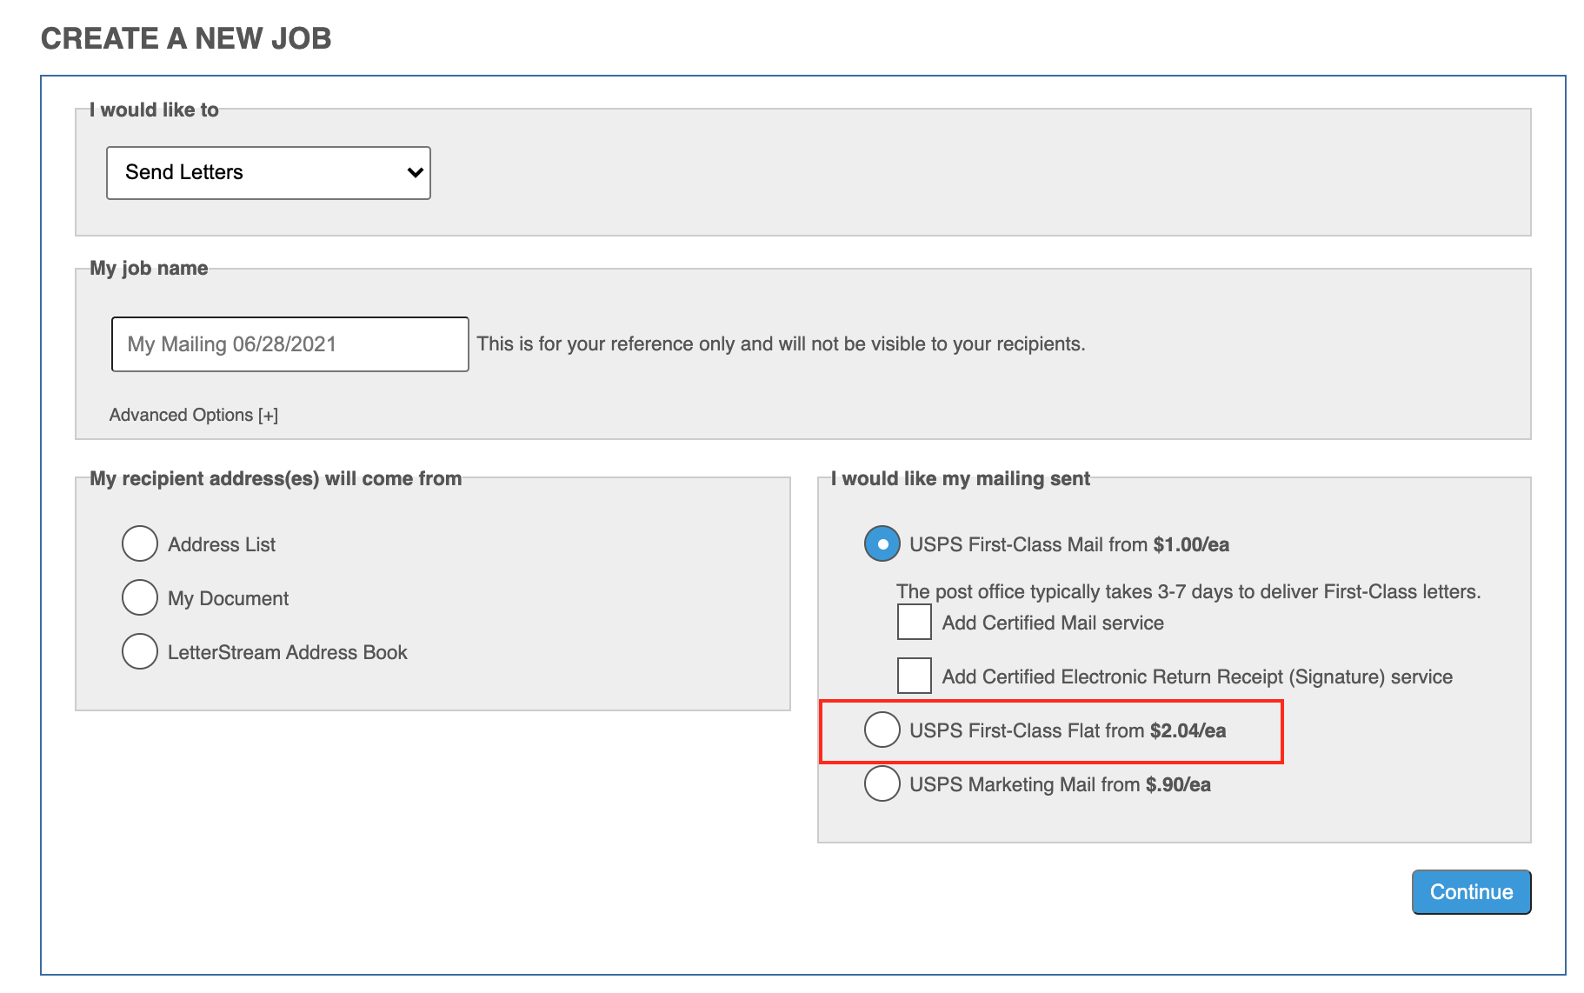Select the USPS First-Class Flat radio button

(882, 730)
